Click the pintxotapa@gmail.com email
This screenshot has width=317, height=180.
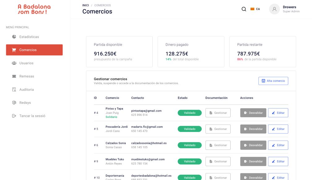tap(146, 111)
